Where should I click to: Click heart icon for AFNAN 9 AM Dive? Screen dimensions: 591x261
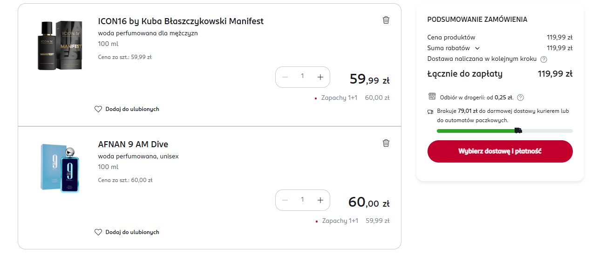click(98, 232)
